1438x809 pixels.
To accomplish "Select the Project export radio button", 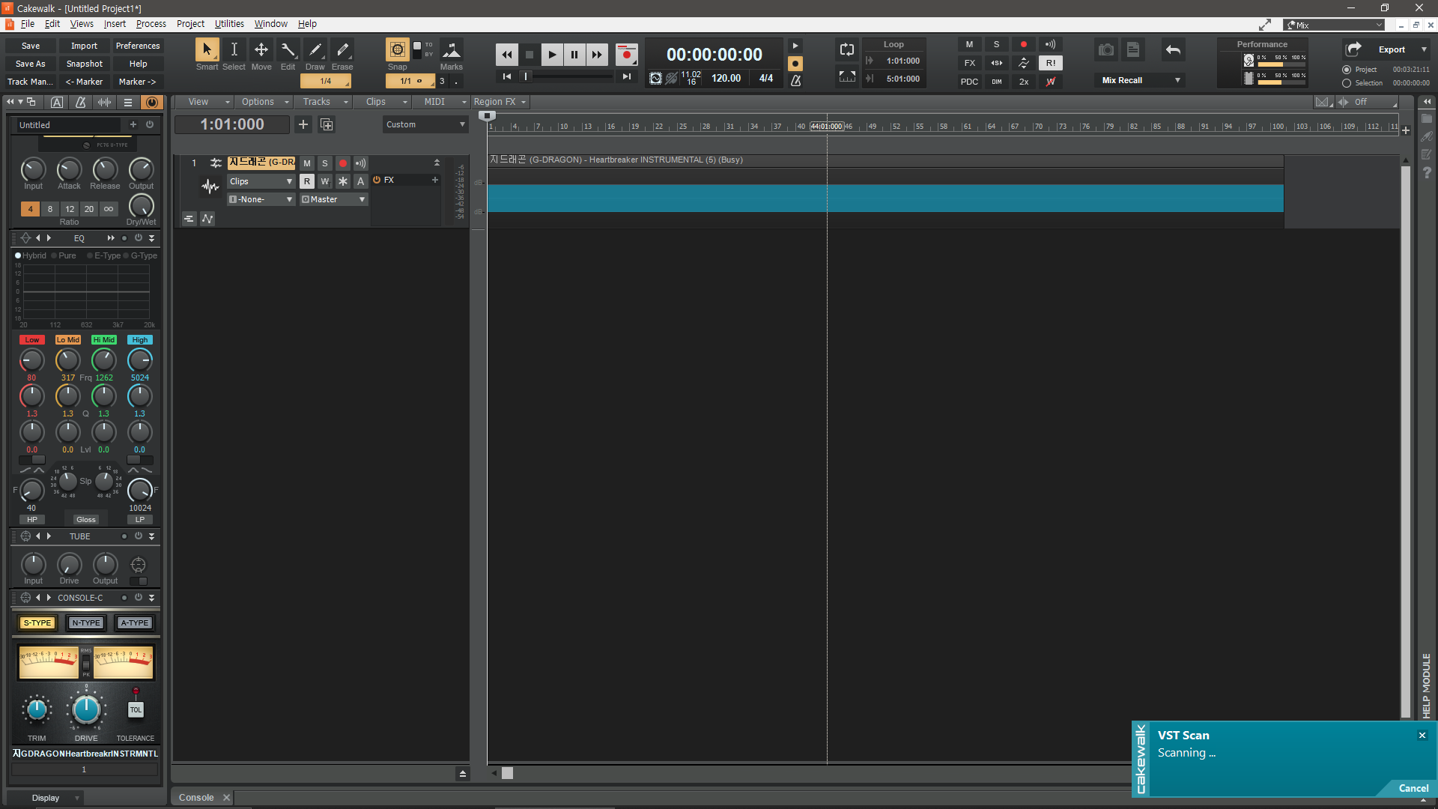I will tap(1347, 70).
